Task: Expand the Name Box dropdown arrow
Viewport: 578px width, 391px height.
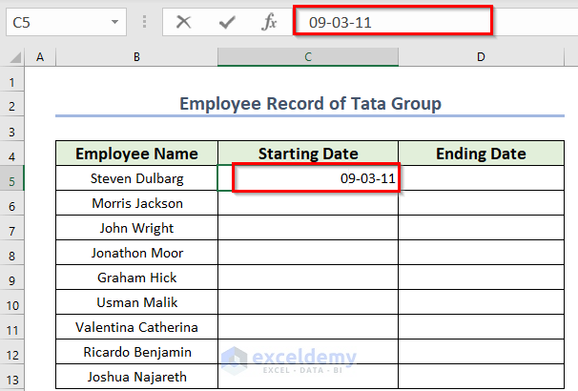Action: (x=114, y=21)
